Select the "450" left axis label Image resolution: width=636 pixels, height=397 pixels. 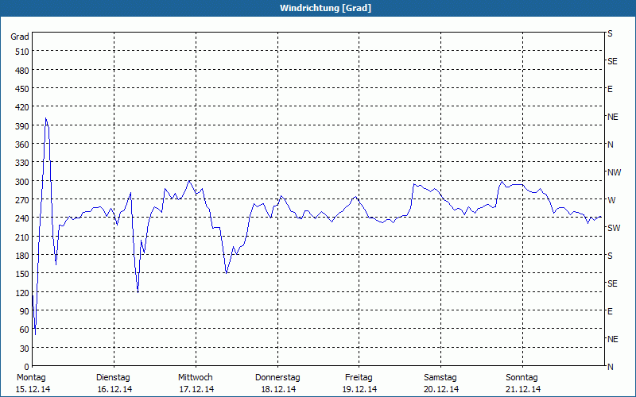(22, 89)
